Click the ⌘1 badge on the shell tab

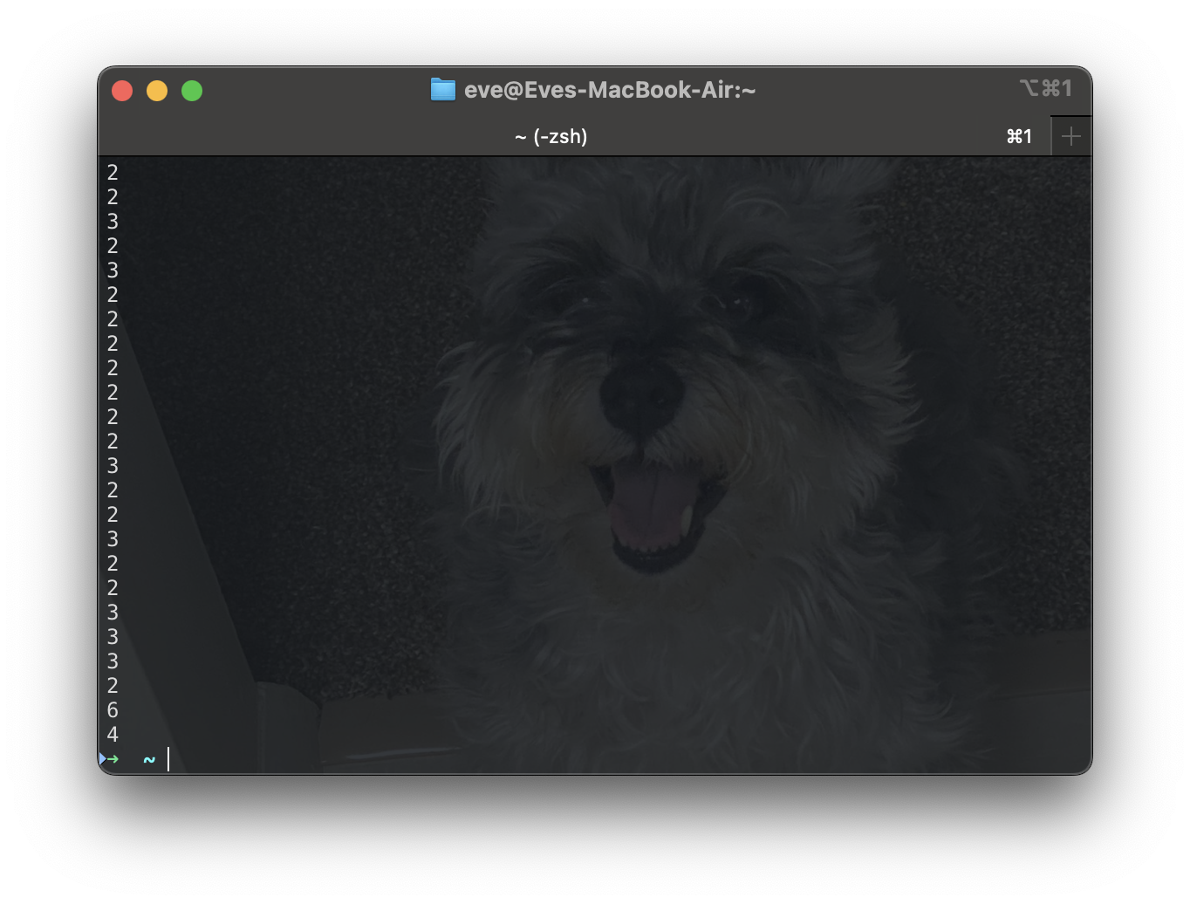[1019, 136]
